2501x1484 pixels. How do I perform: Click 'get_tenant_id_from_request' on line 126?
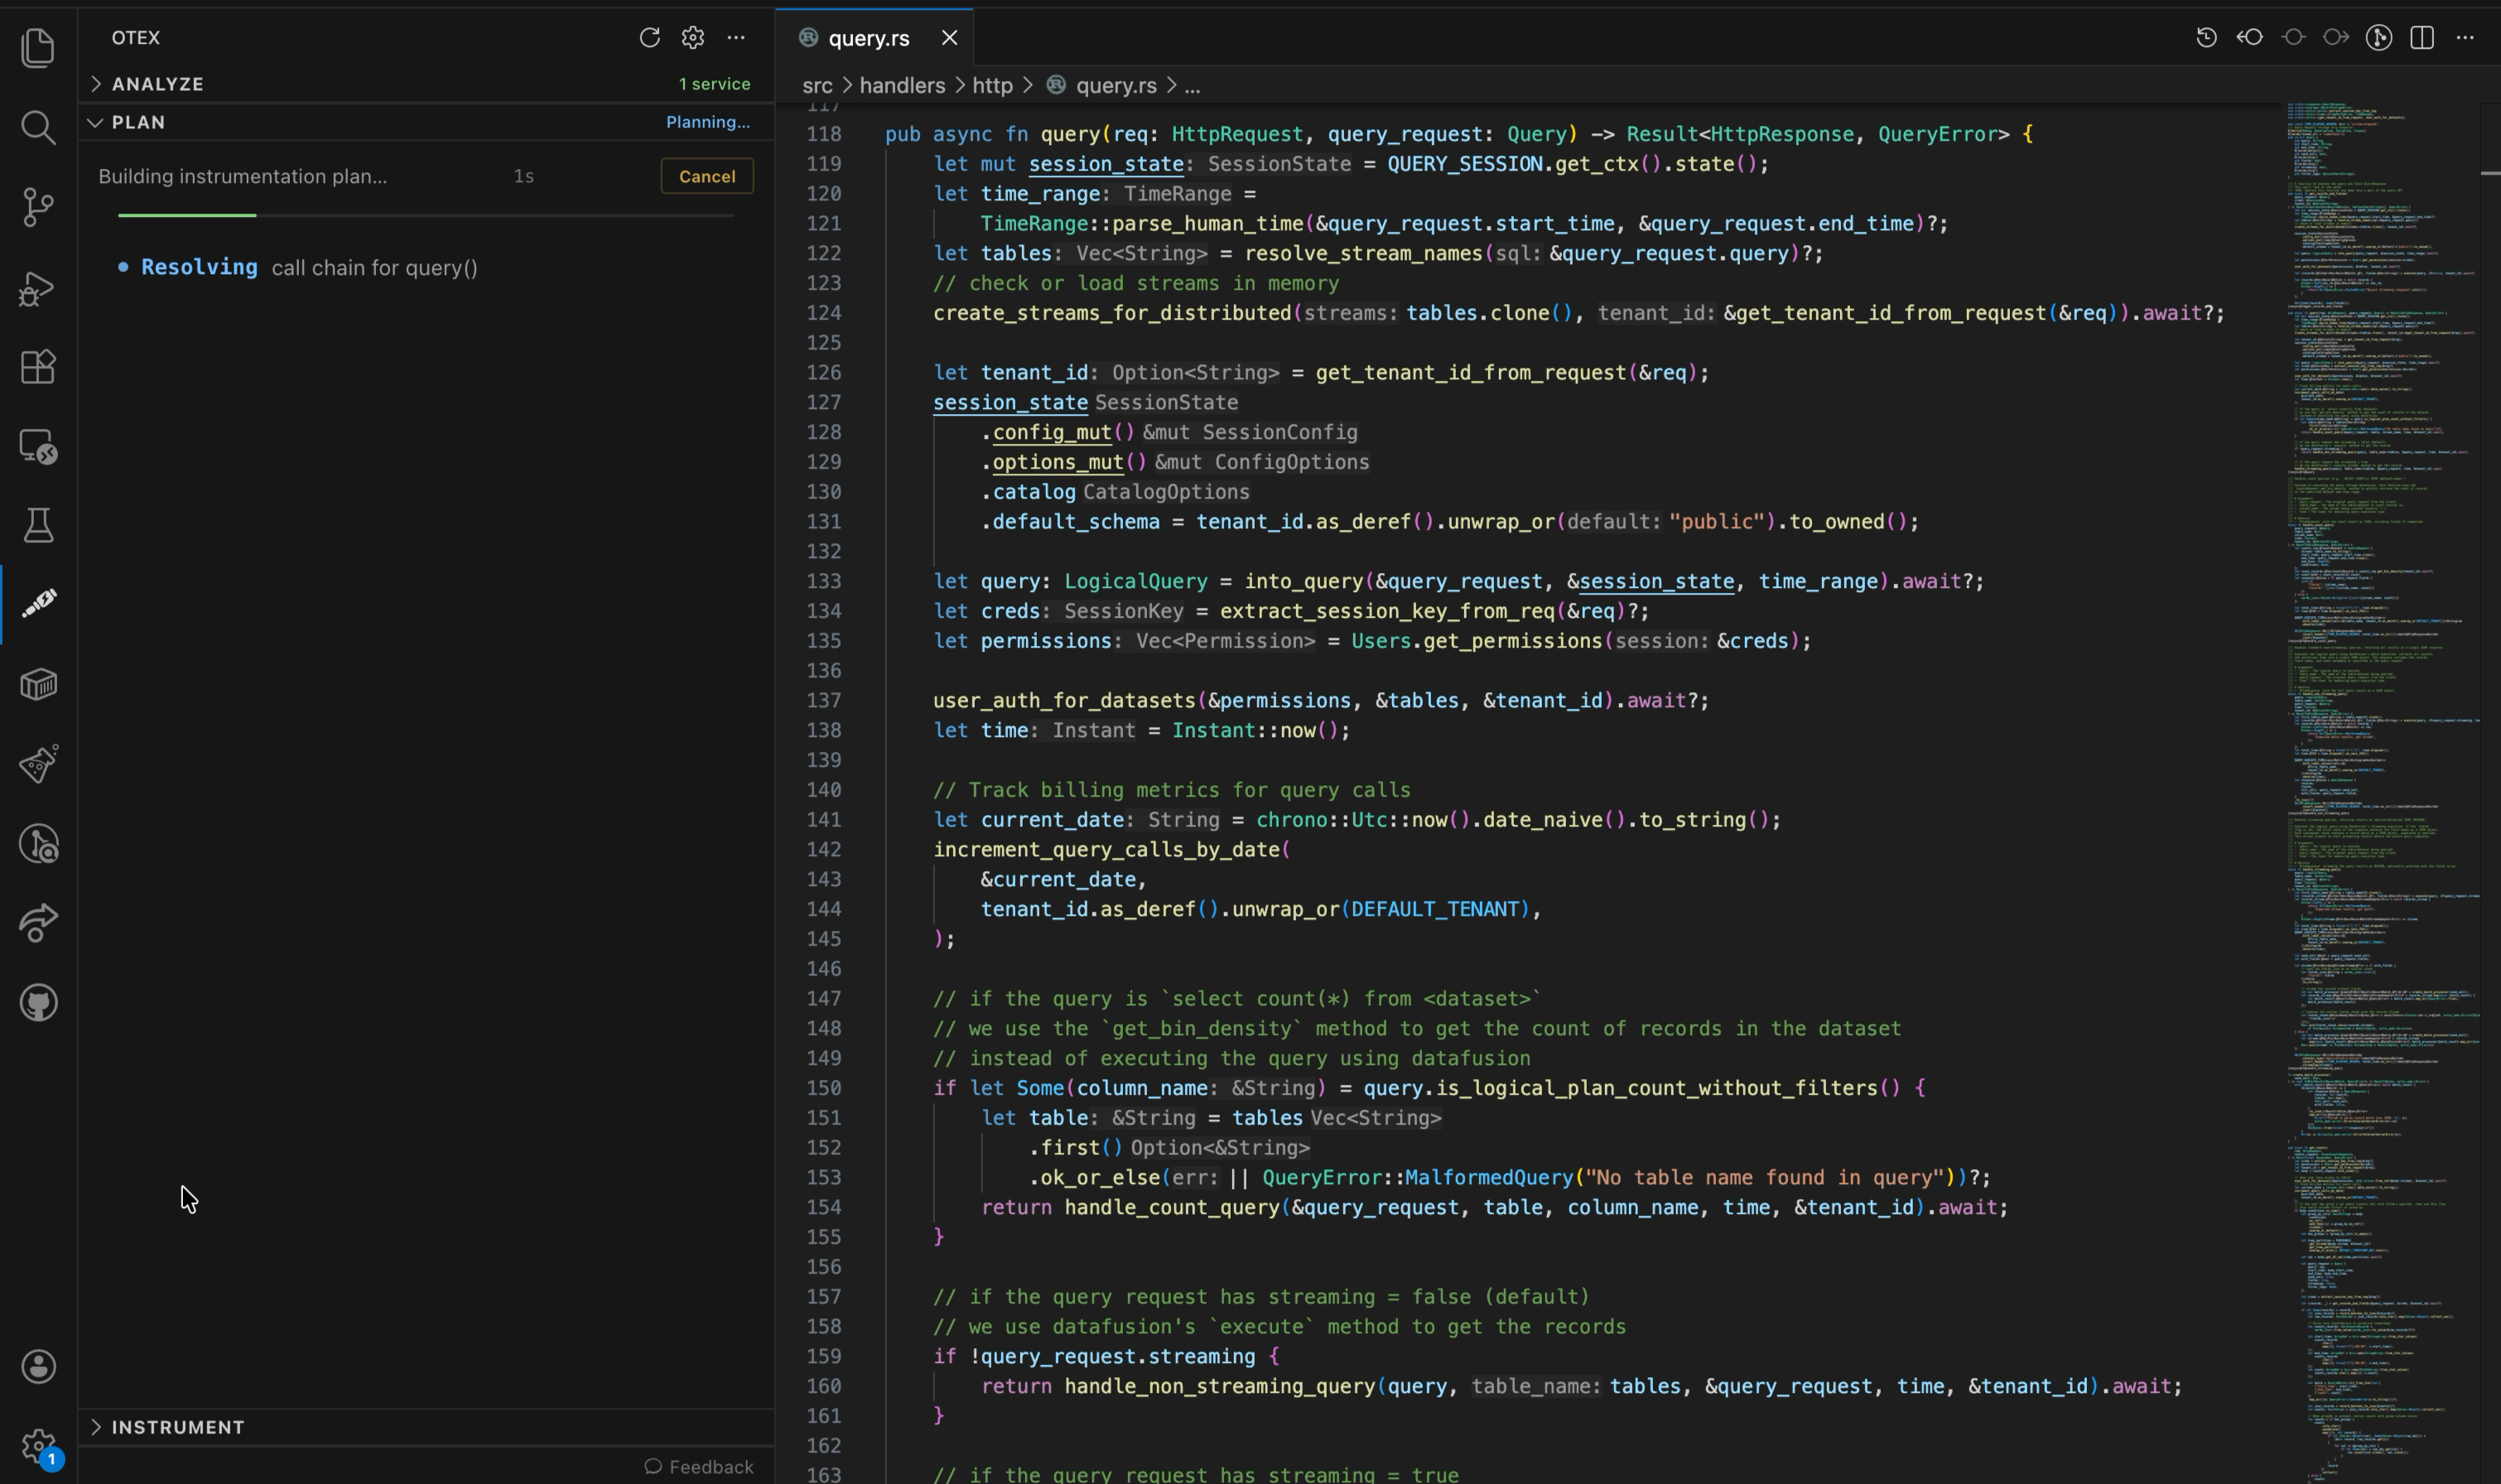click(x=1470, y=373)
